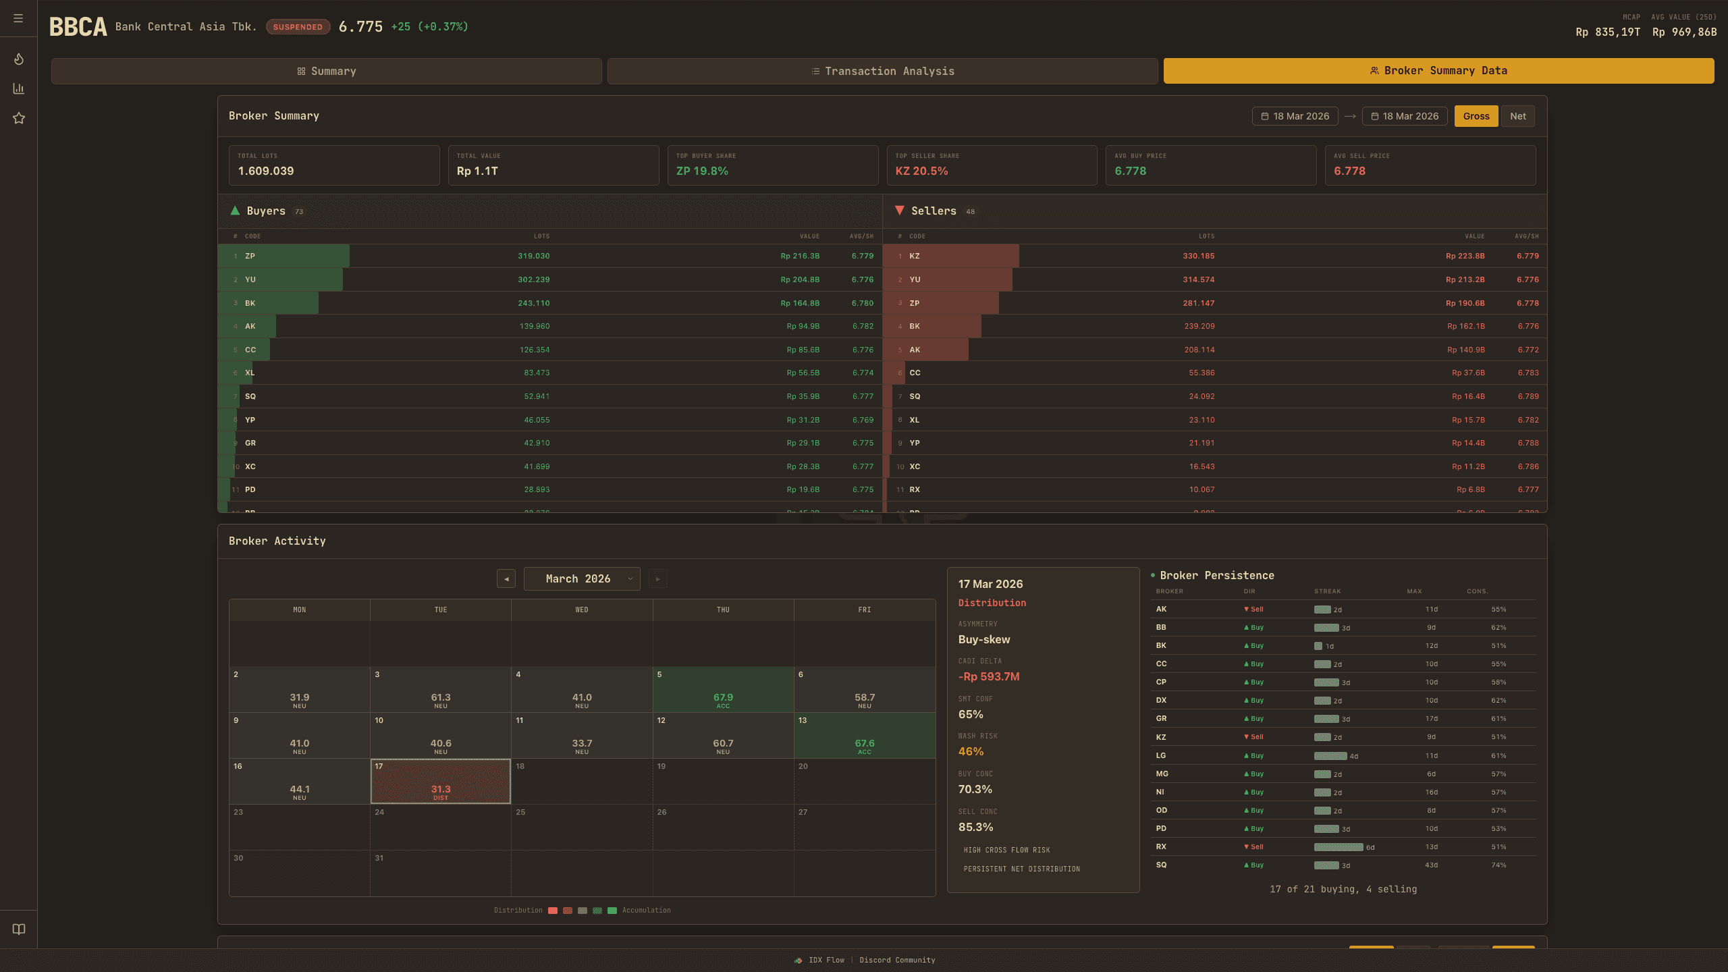Screen dimensions: 1728x972
Task: Select the flame trending icon in the sidebar
Action: click(x=18, y=59)
